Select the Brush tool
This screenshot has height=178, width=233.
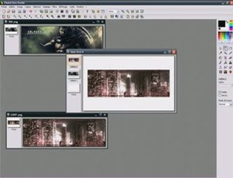pyautogui.click(x=221, y=63)
